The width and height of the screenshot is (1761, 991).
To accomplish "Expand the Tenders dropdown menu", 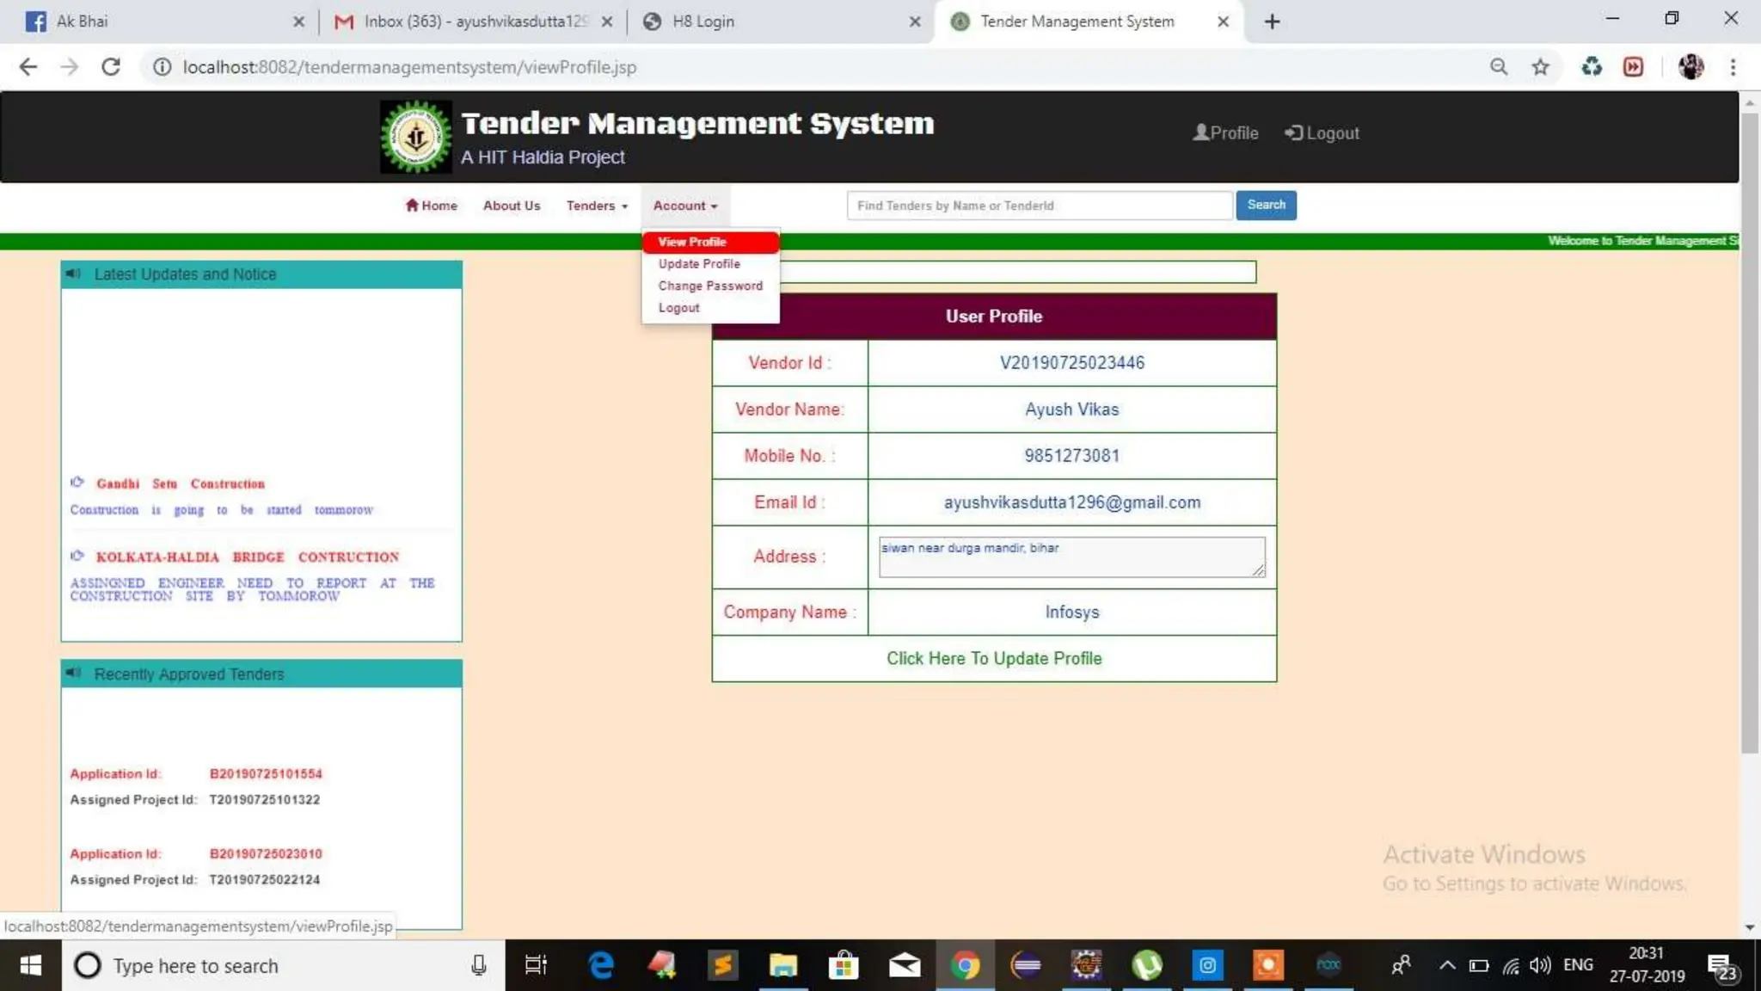I will pyautogui.click(x=597, y=206).
